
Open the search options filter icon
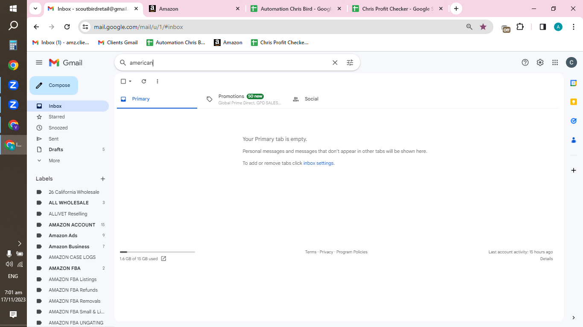350,63
